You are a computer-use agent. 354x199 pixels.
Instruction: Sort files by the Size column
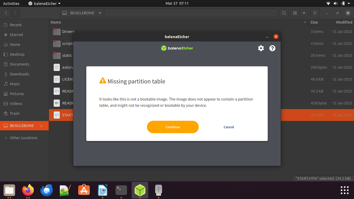(314, 22)
